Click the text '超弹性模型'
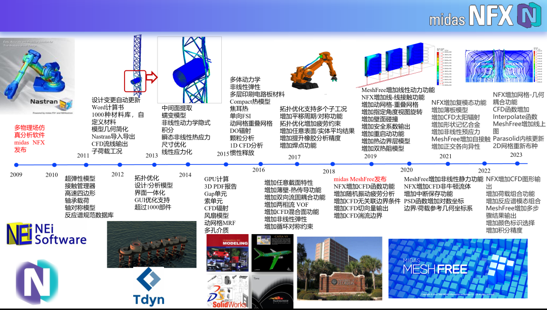Viewport: 547px width, 310px height. pos(80,179)
